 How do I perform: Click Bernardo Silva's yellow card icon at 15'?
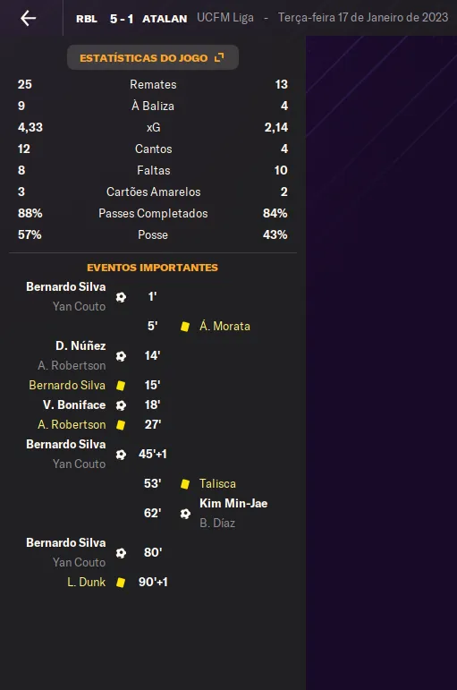tap(121, 386)
